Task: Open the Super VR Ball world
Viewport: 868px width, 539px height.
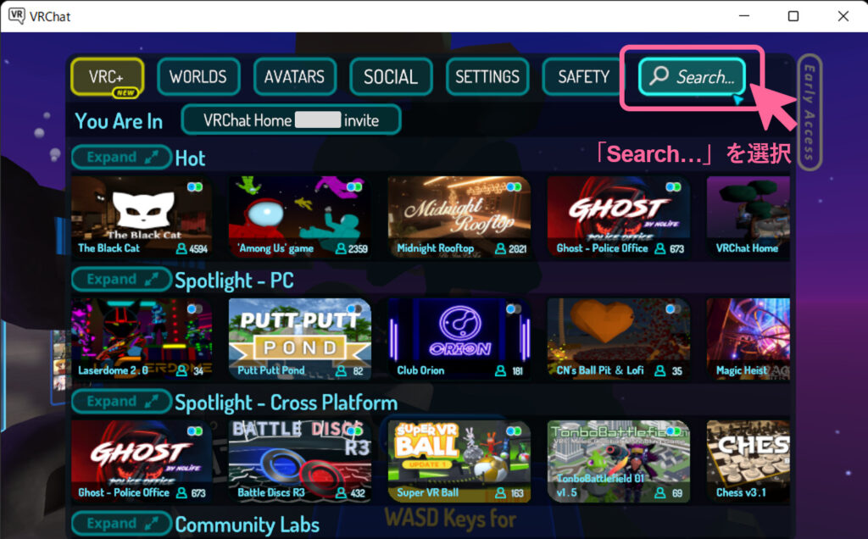Action: tap(459, 462)
